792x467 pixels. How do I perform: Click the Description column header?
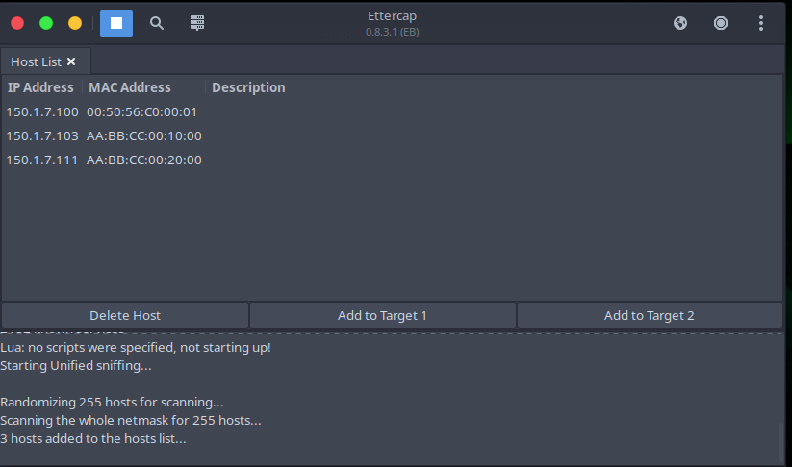248,87
